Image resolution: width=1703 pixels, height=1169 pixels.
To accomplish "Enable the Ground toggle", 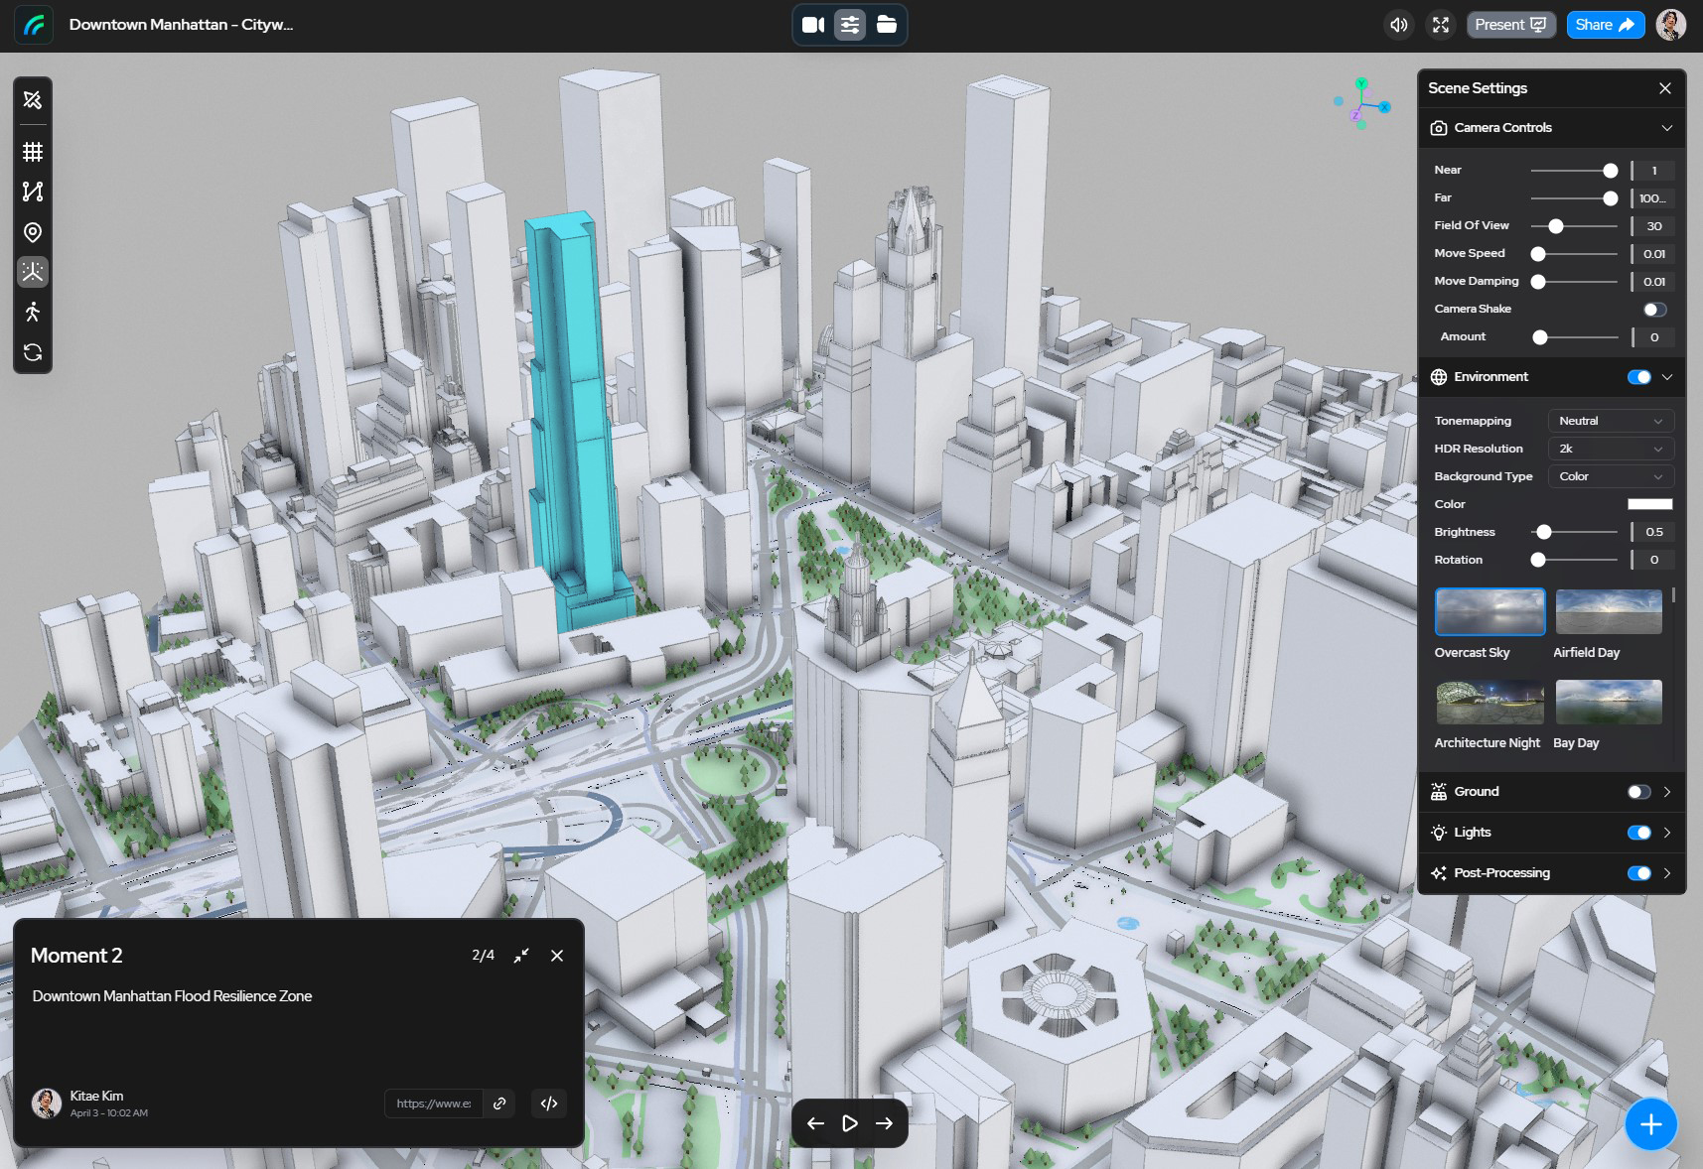I will coord(1638,792).
